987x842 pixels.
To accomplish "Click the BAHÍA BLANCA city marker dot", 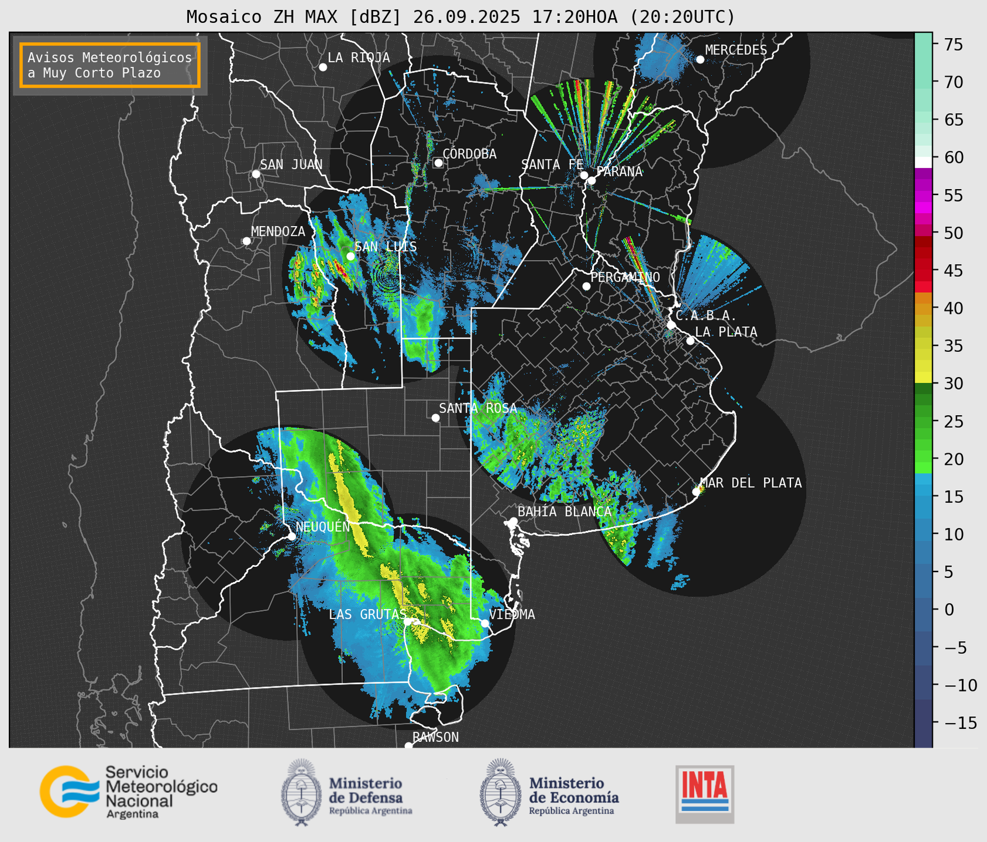I will pos(513,521).
